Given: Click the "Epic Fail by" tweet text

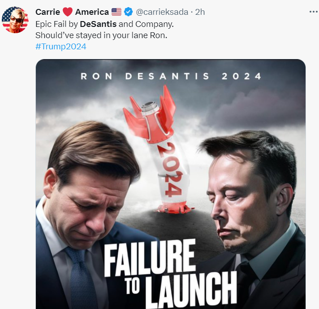Looking at the screenshot, I should [57, 24].
